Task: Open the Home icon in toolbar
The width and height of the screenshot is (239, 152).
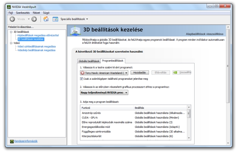Action: pyautogui.click(x=46, y=19)
